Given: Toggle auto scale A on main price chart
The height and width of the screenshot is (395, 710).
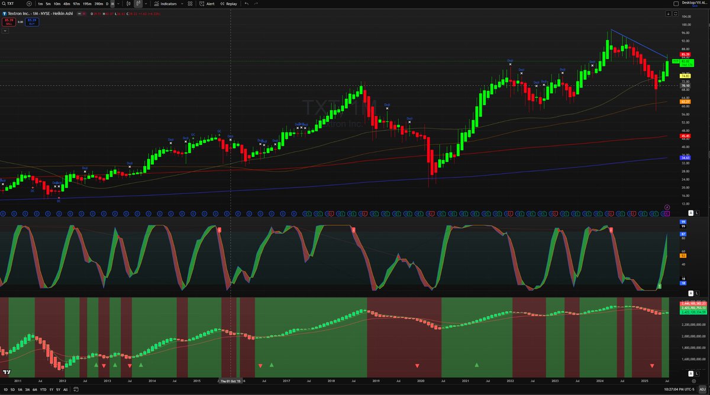Looking at the screenshot, I should click(690, 212).
